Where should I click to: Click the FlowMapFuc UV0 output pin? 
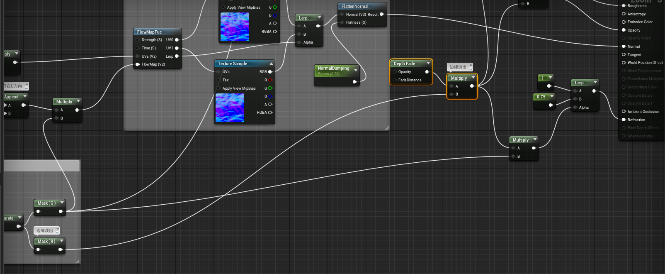pos(177,40)
